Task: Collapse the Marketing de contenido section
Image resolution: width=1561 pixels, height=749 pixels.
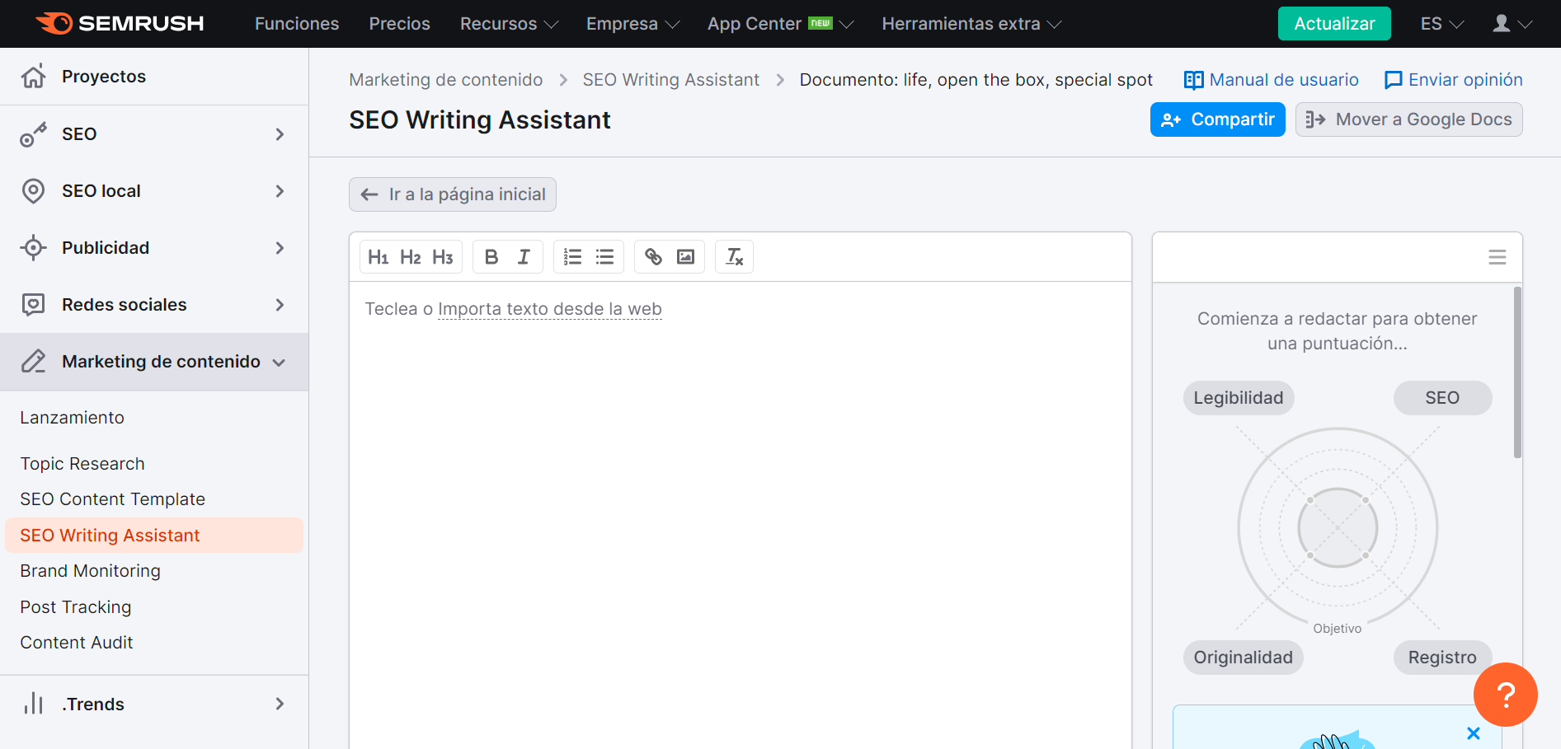Action: (154, 362)
